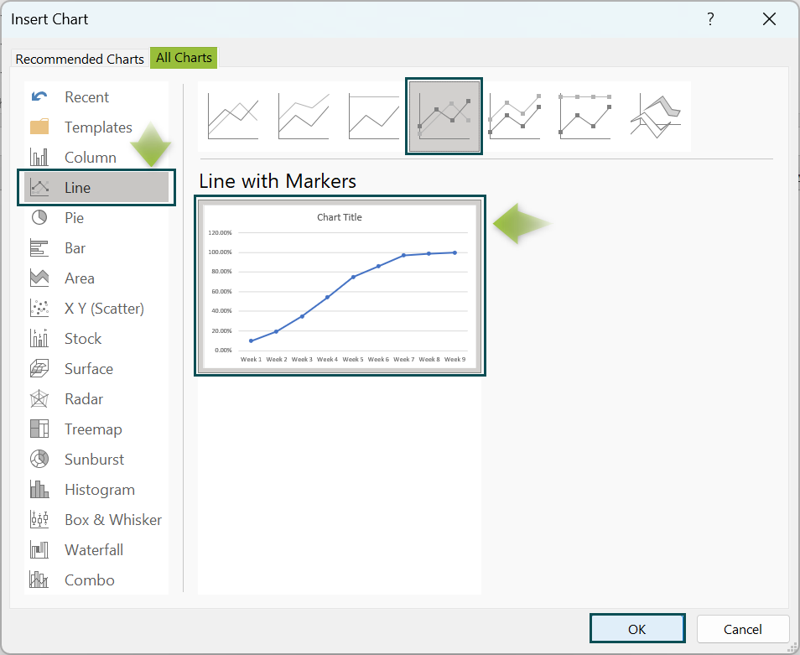This screenshot has height=655, width=800.
Task: Pick 100% Stacked Line with Markers icon
Action: click(x=584, y=116)
